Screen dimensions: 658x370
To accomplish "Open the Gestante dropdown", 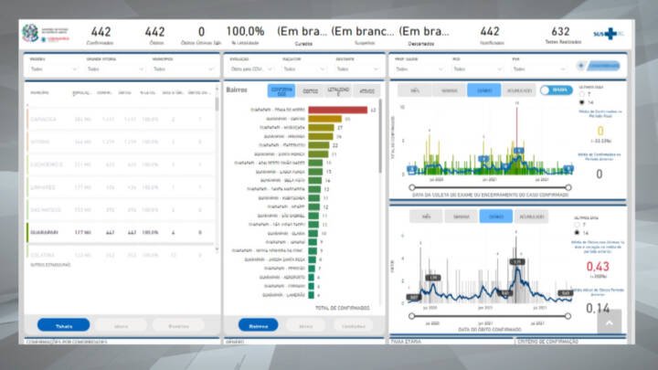I will point(357,69).
